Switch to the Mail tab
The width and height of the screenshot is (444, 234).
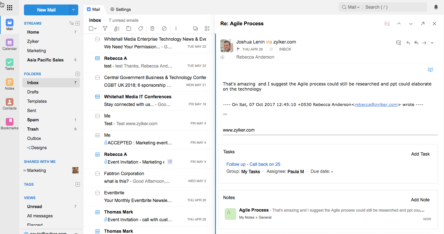pyautogui.click(x=94, y=10)
